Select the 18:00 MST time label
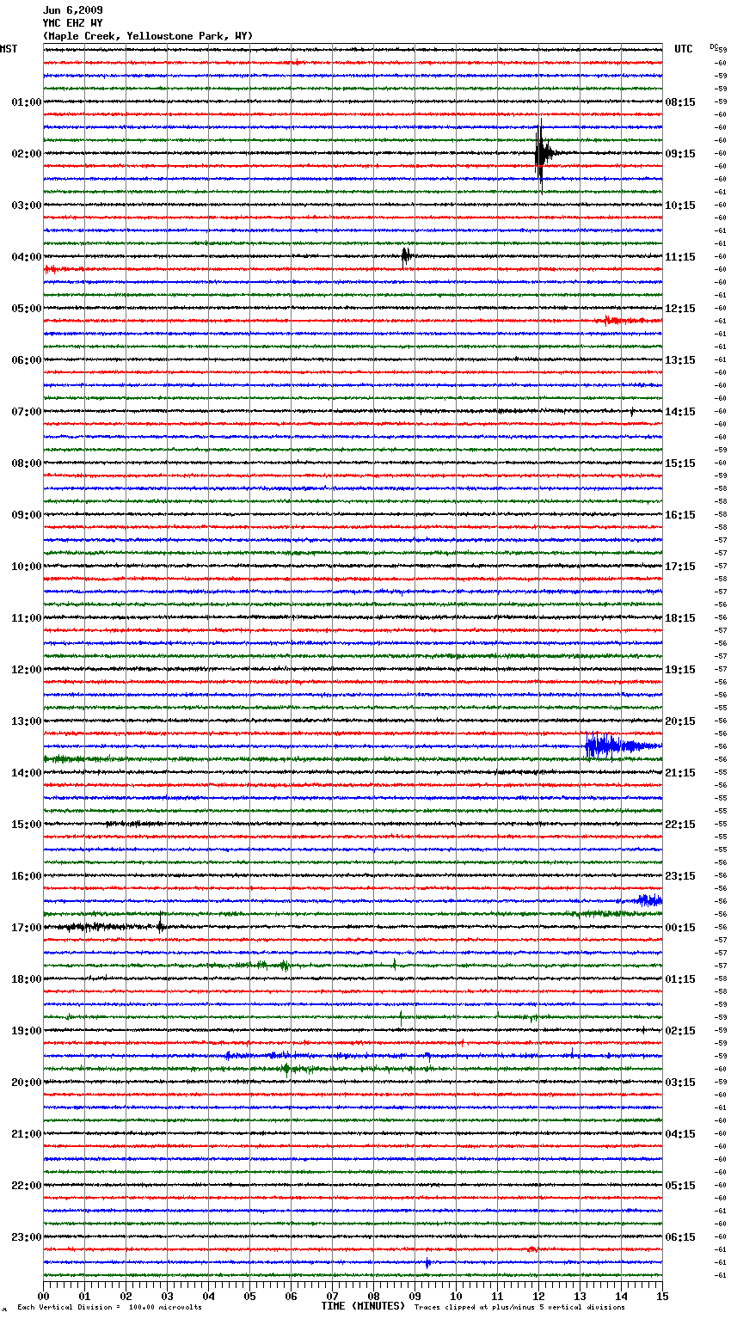731x1319 pixels. tap(27, 979)
